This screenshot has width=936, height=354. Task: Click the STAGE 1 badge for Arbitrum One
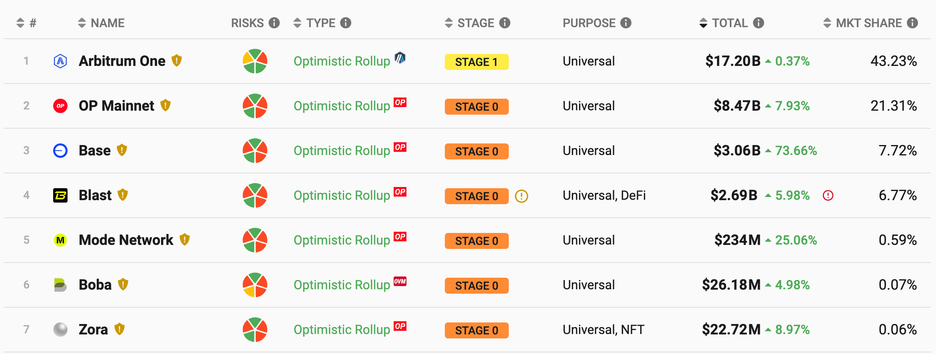476,62
